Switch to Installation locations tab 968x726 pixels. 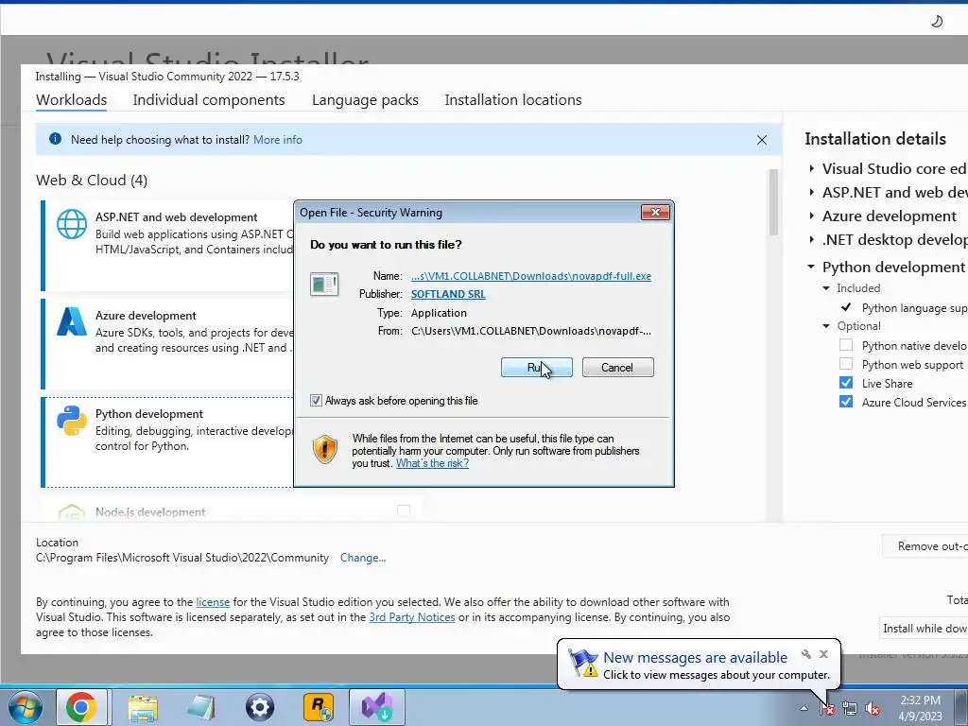tap(513, 100)
